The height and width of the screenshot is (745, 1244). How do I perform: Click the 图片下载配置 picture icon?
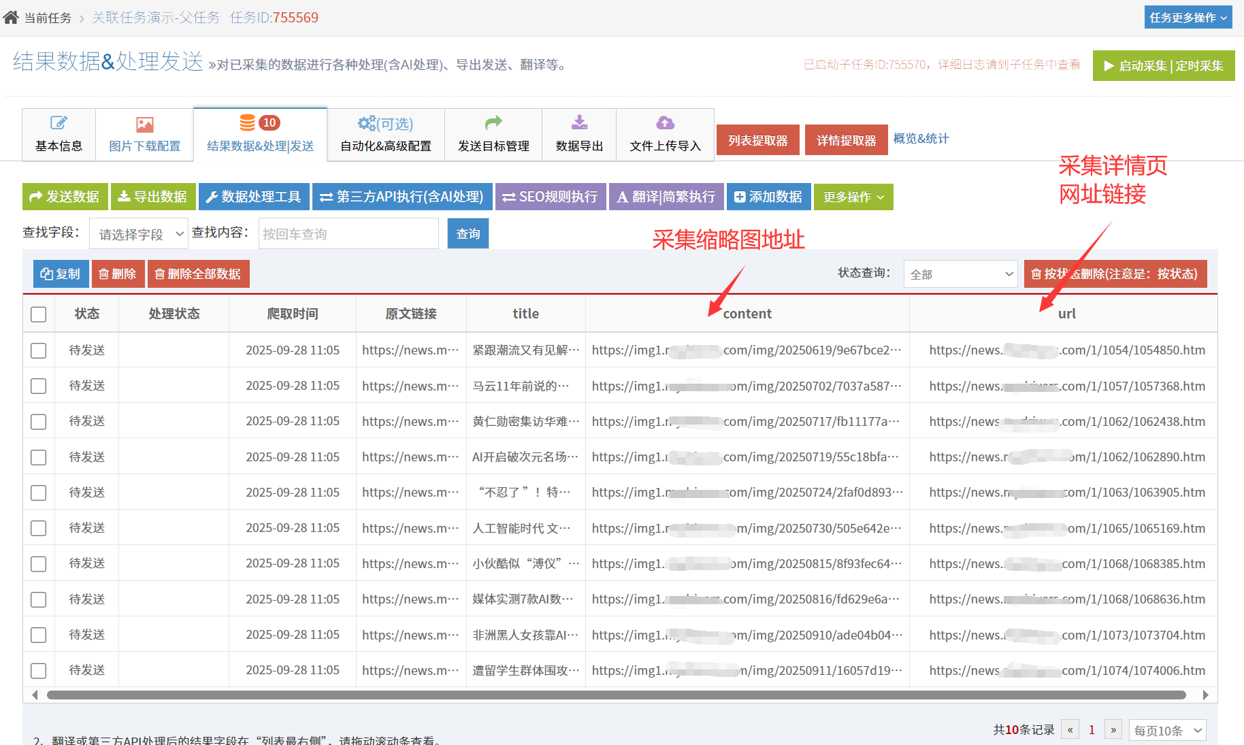pyautogui.click(x=144, y=125)
